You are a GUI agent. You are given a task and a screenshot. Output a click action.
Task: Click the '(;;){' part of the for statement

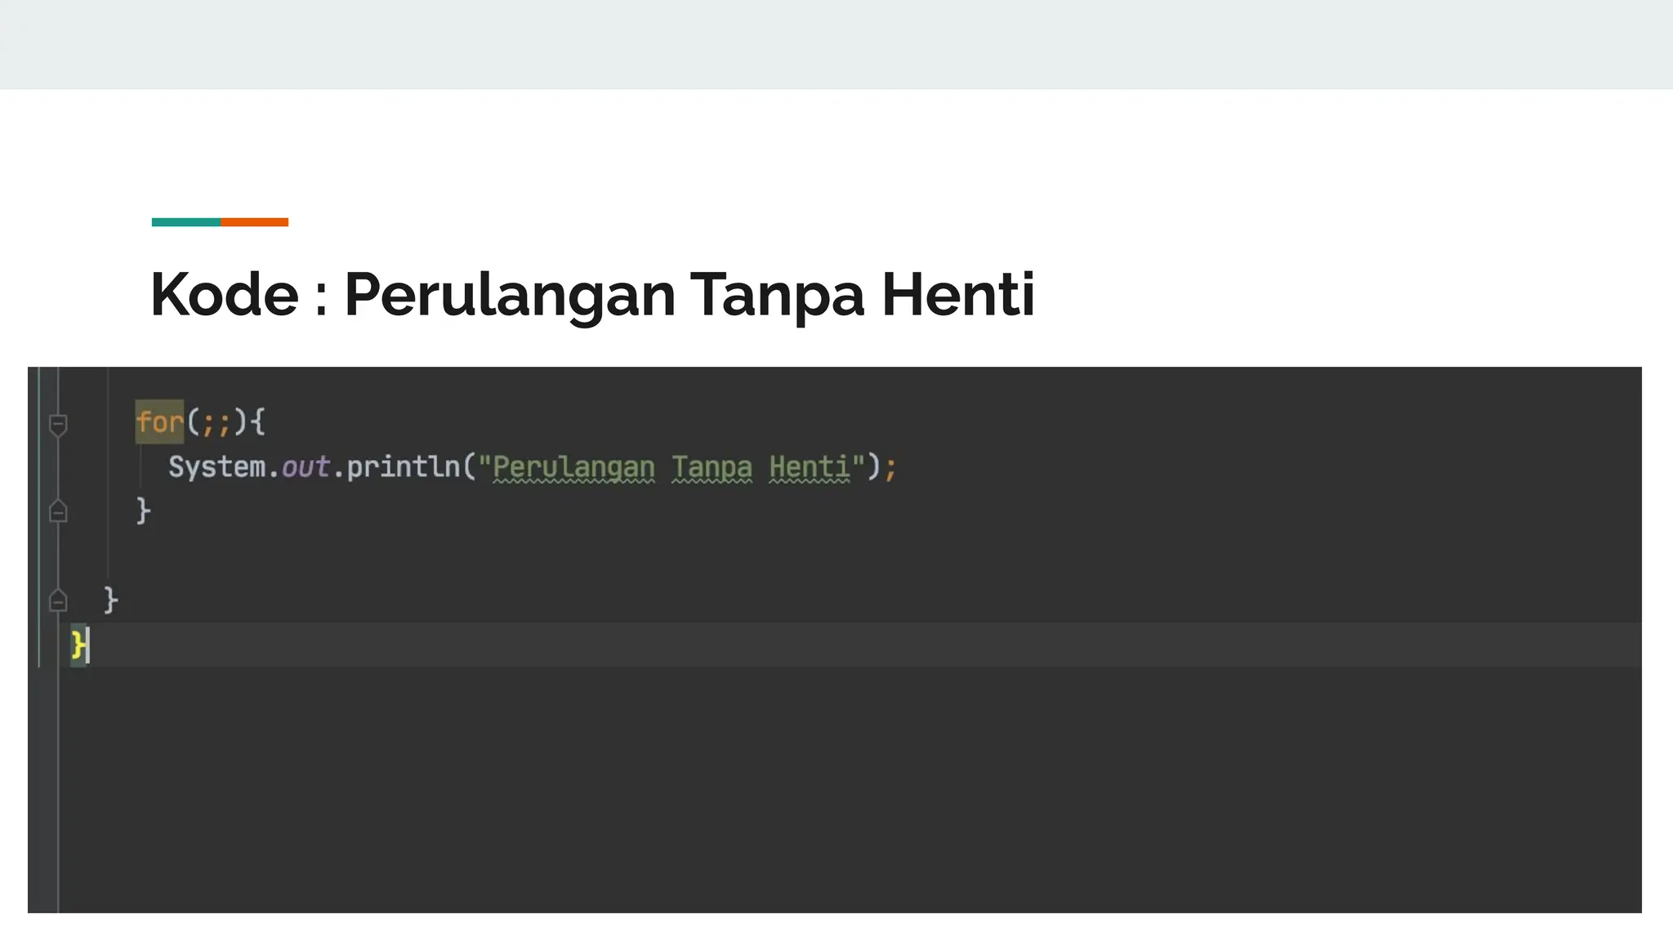225,422
